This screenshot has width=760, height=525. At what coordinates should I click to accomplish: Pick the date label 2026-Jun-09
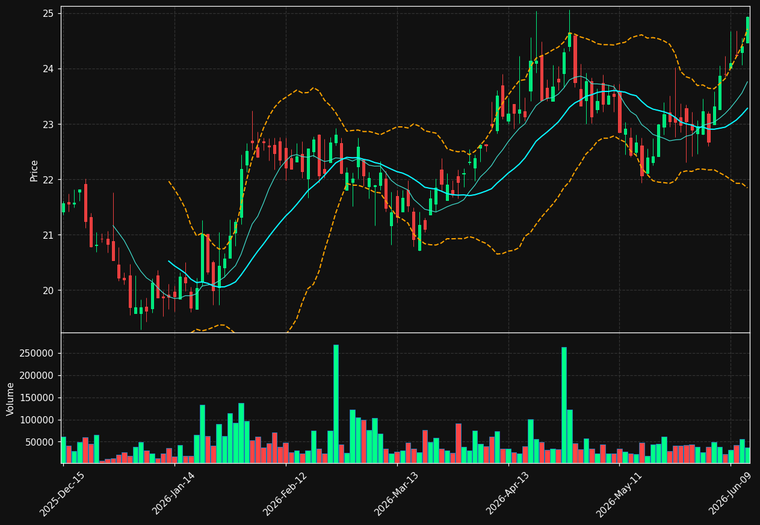[731, 493]
